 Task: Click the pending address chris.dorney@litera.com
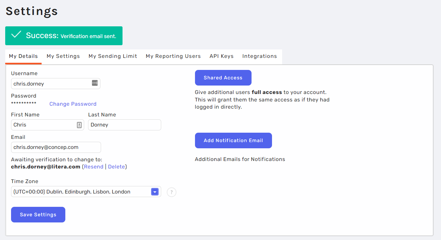pyautogui.click(x=45, y=167)
